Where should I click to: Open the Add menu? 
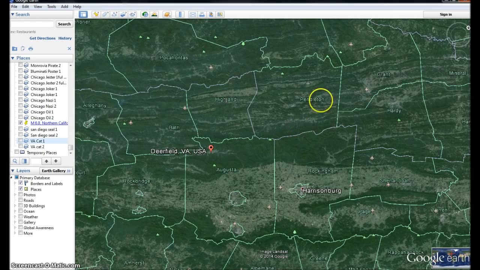64,6
